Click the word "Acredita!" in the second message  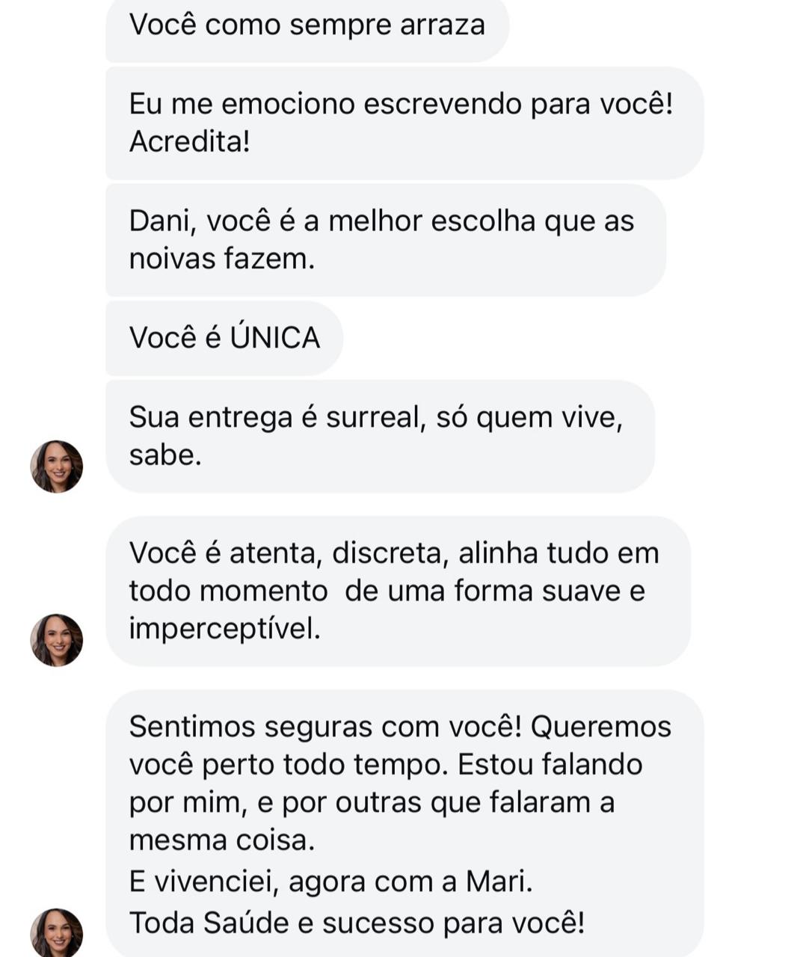click(x=189, y=141)
